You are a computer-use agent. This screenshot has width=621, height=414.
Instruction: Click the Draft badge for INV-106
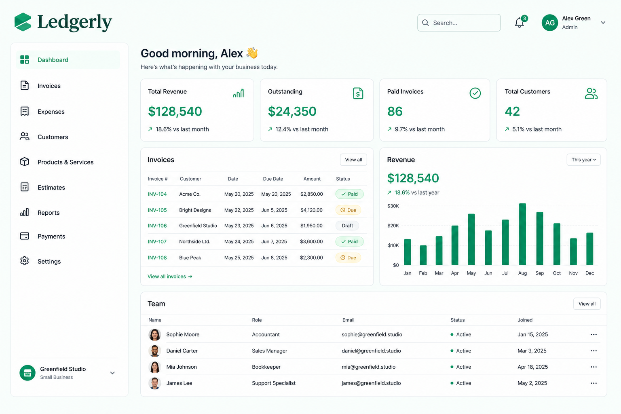click(347, 226)
